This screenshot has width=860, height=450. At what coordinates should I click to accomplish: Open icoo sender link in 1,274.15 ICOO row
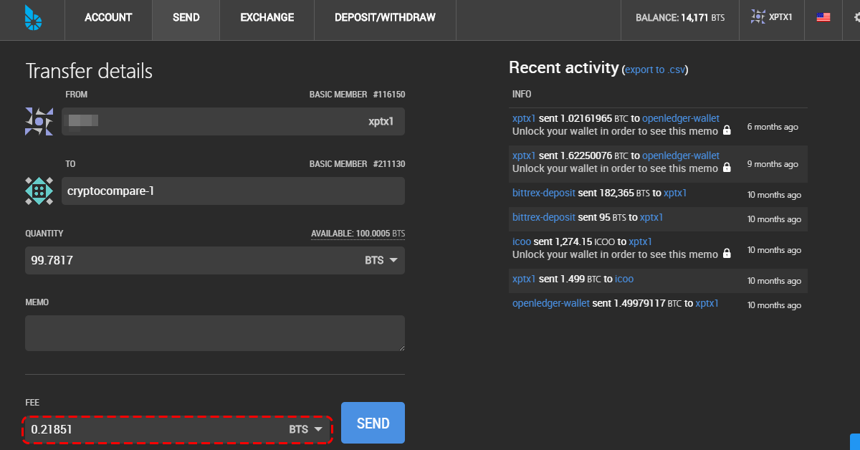pyautogui.click(x=522, y=241)
